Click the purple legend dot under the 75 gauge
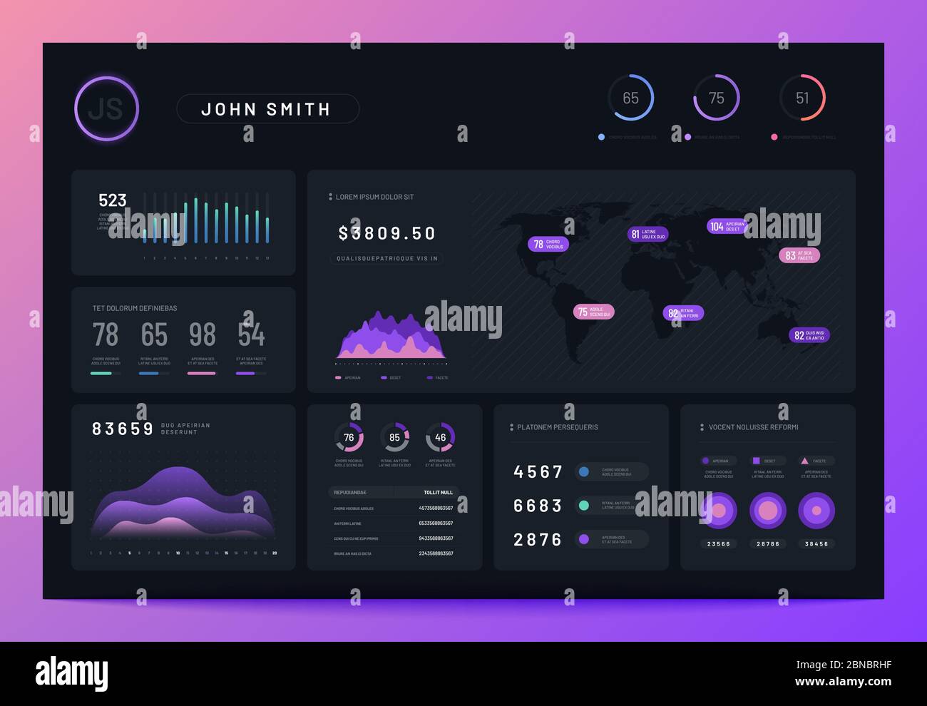This screenshot has width=927, height=706. coord(688,137)
